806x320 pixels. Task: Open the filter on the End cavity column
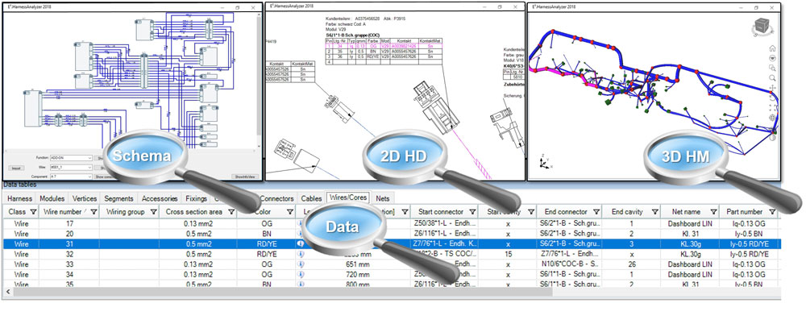point(654,212)
